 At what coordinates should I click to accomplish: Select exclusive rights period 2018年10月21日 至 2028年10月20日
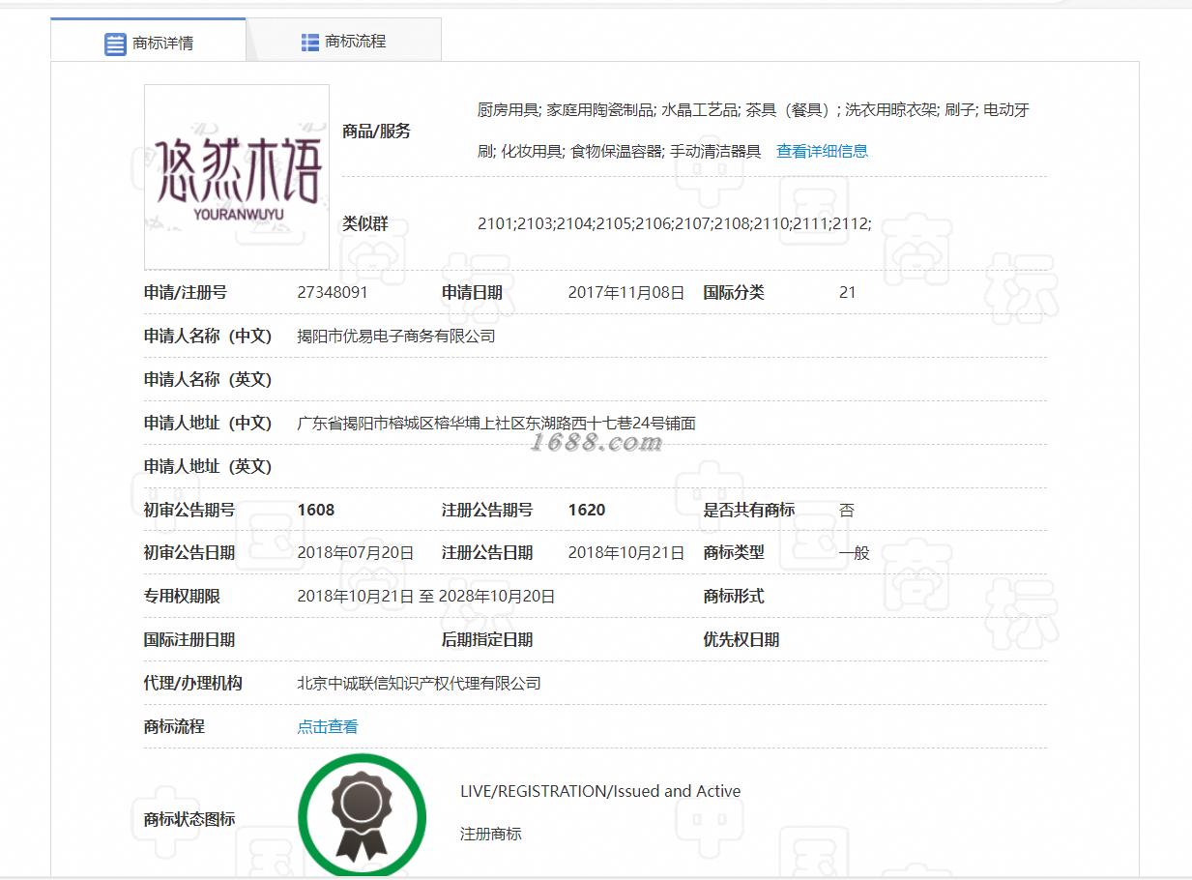pyautogui.click(x=426, y=597)
